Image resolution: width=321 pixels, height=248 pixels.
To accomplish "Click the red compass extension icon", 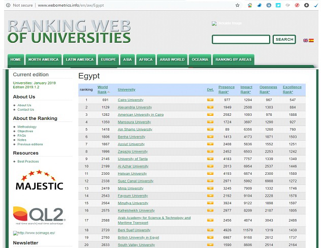I will pyautogui.click(x=297, y=5).
